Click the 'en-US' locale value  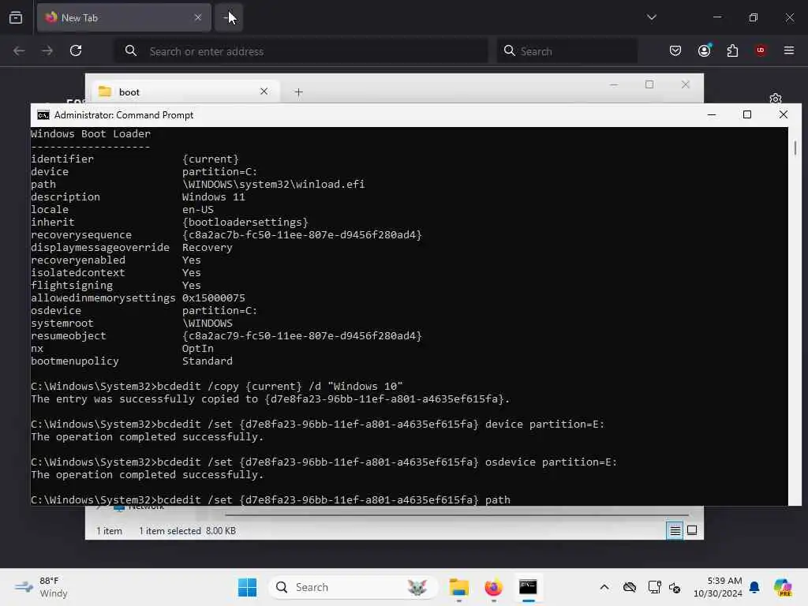[197, 210]
